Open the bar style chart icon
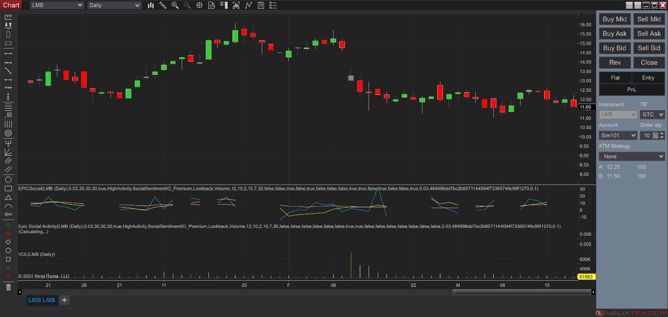668x317 pixels. [x=150, y=5]
